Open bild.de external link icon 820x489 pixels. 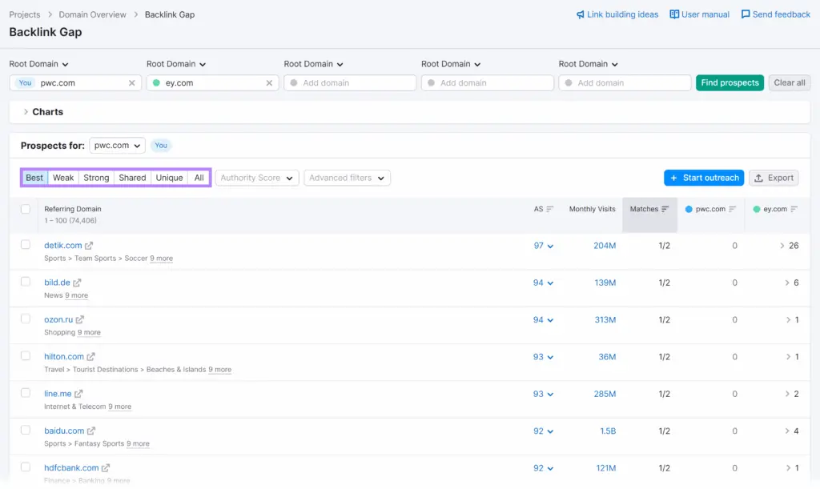click(78, 283)
